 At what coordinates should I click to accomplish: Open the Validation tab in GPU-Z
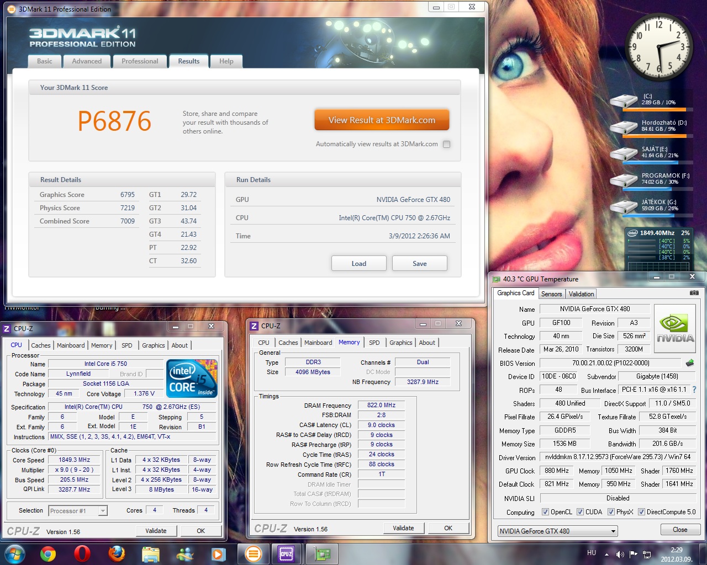tap(581, 294)
